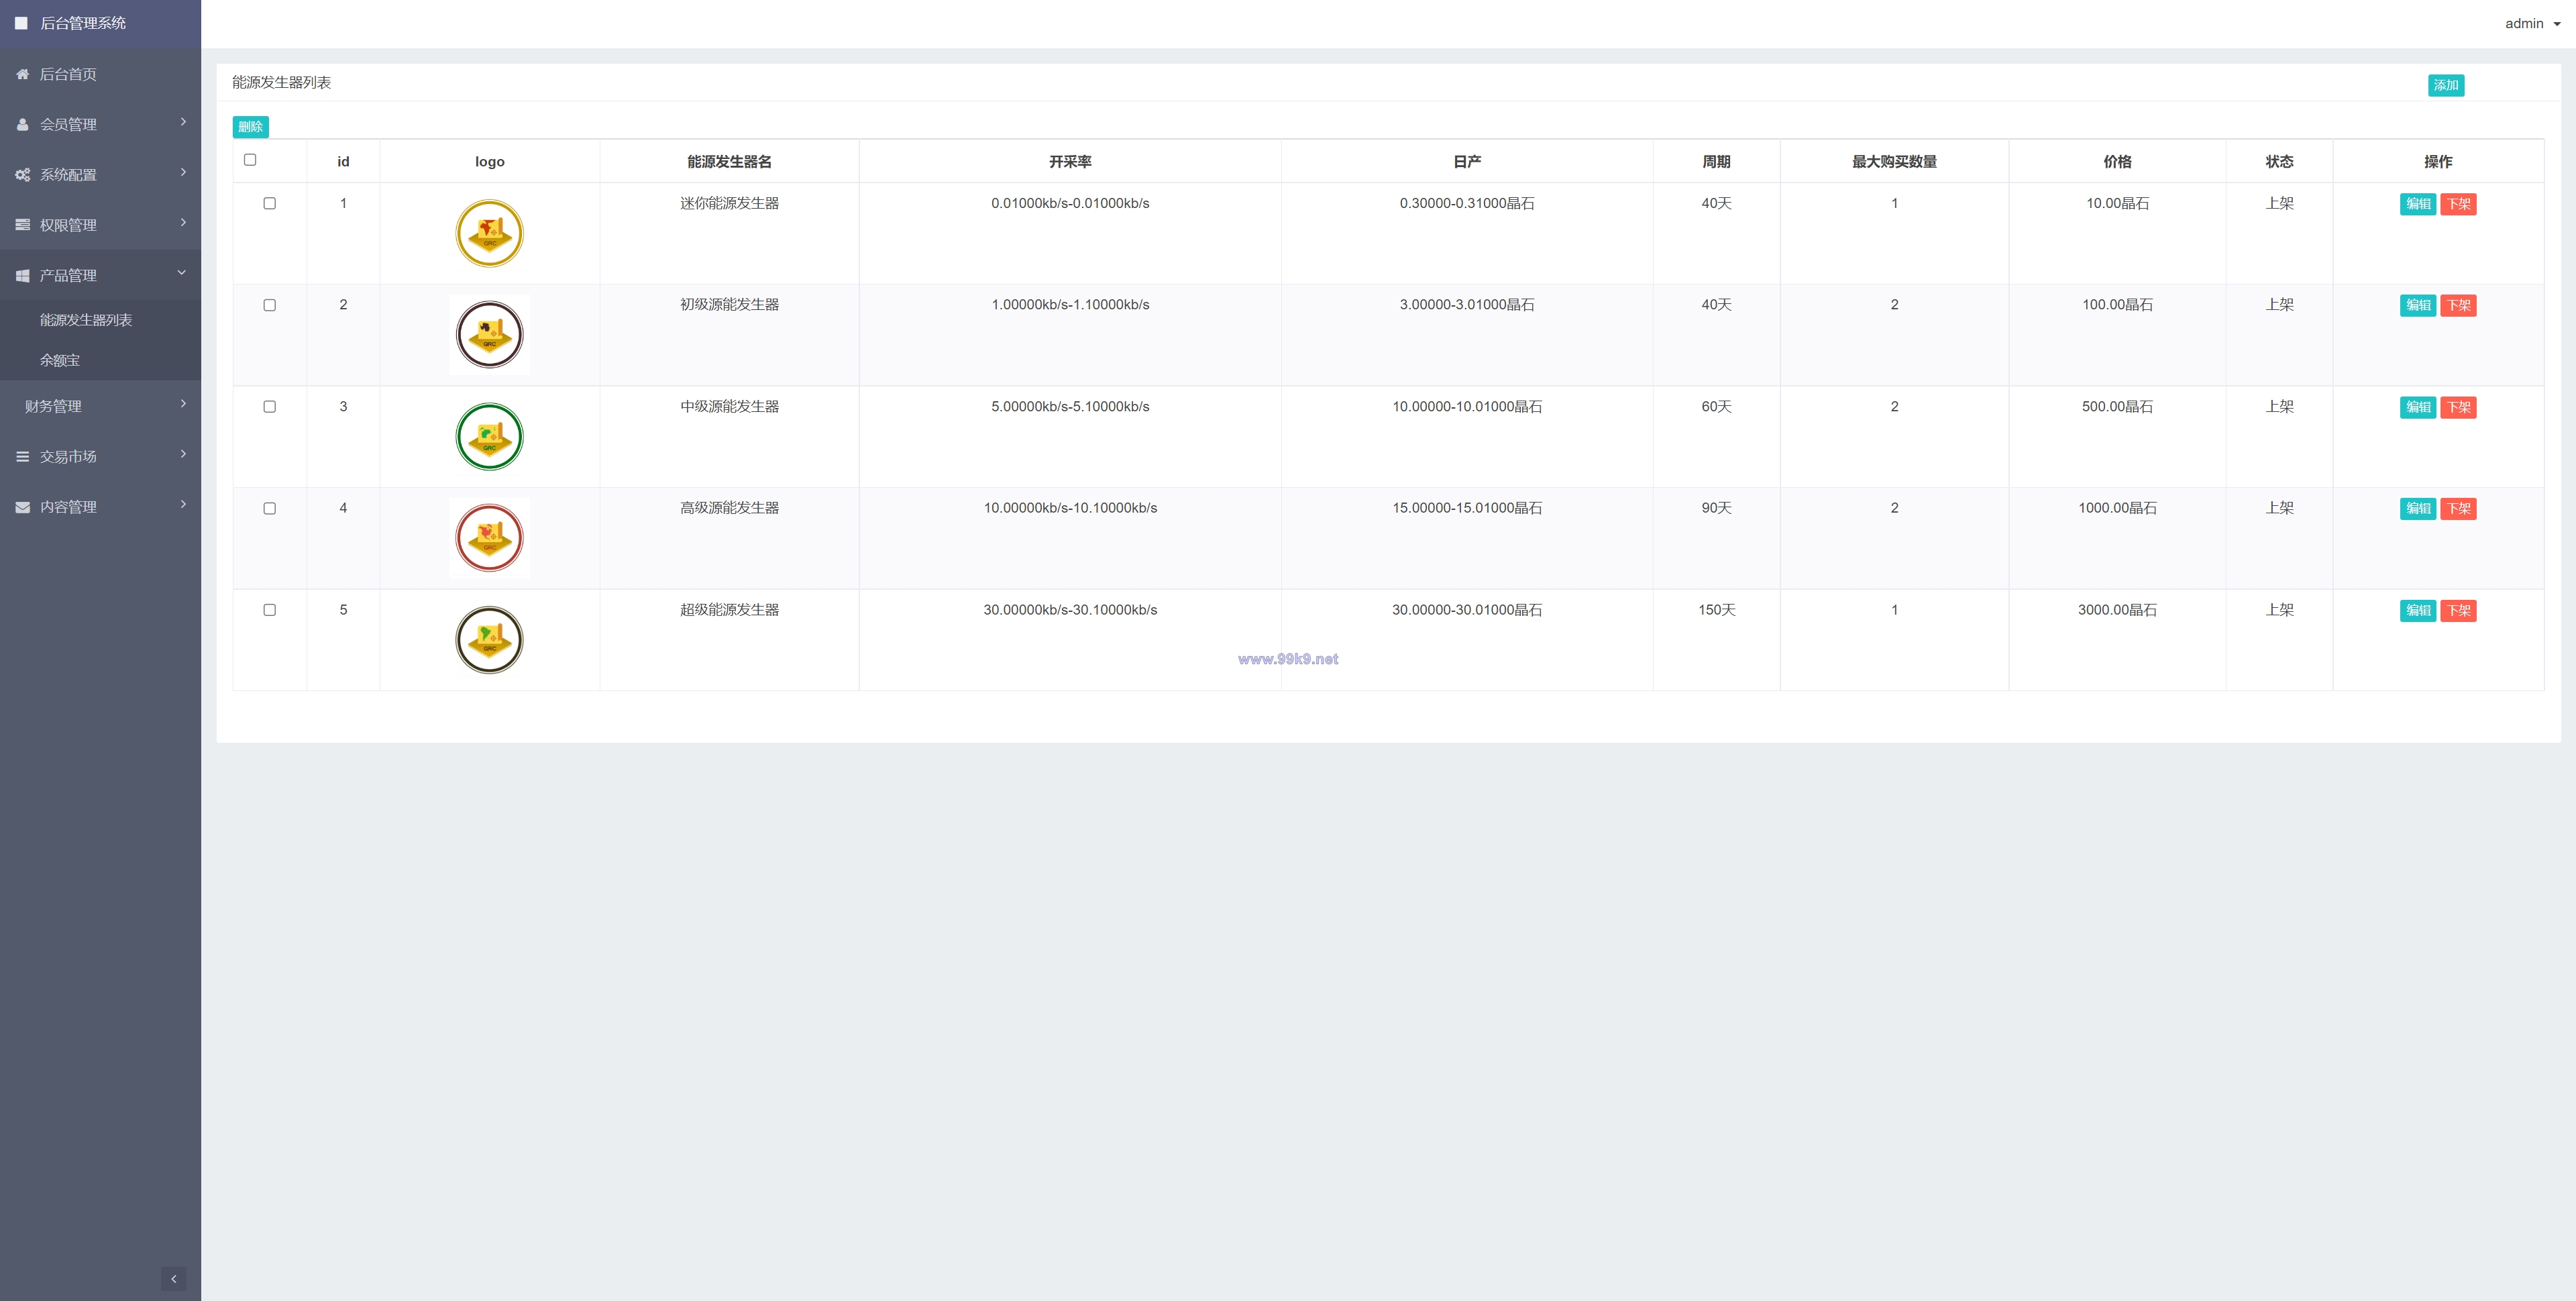2576x1301 pixels.
Task: Click the 最大购买数量 column header
Action: (1894, 162)
